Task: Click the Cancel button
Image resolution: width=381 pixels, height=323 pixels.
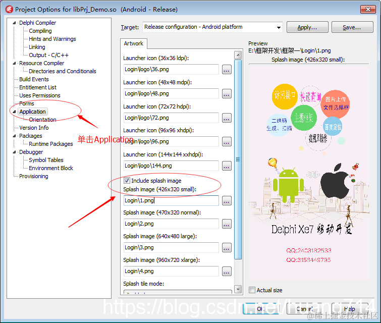Action: click(305, 309)
